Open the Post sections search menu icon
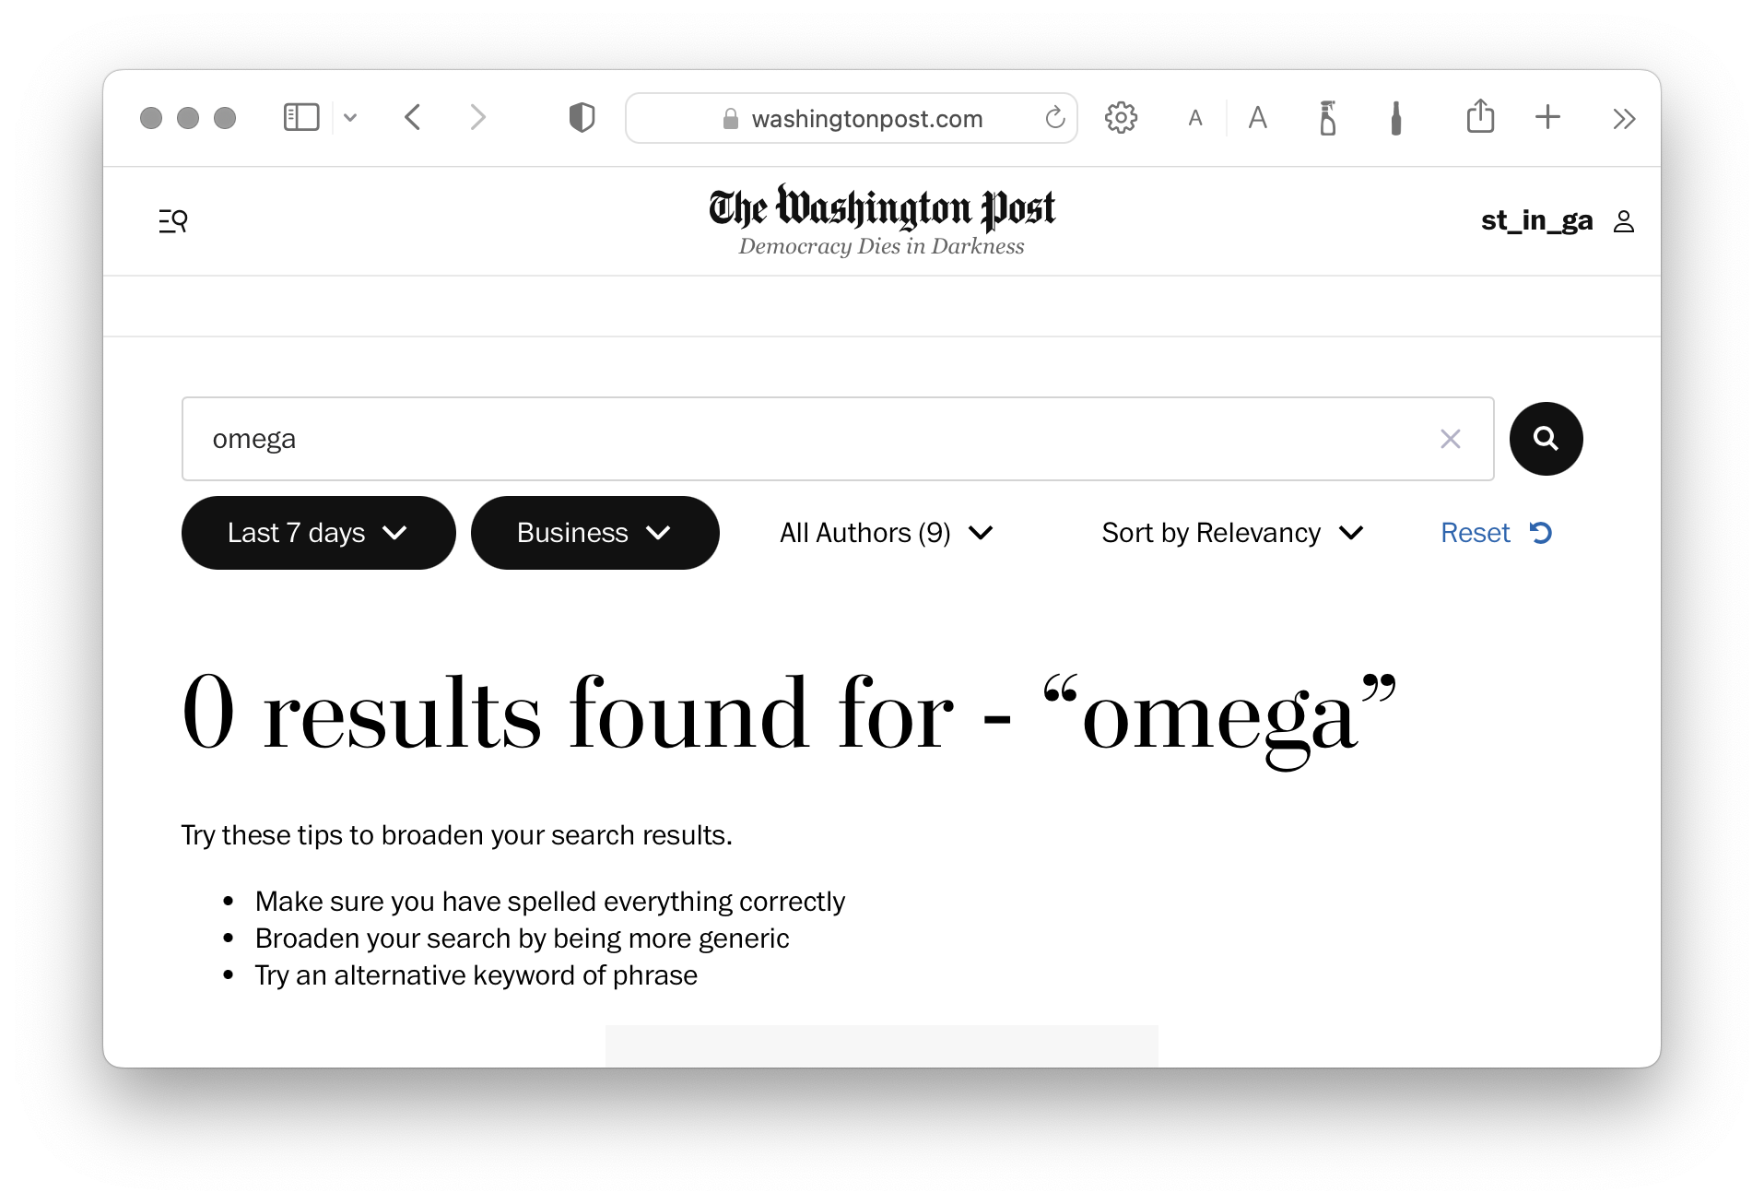1764x1204 pixels. 173,221
